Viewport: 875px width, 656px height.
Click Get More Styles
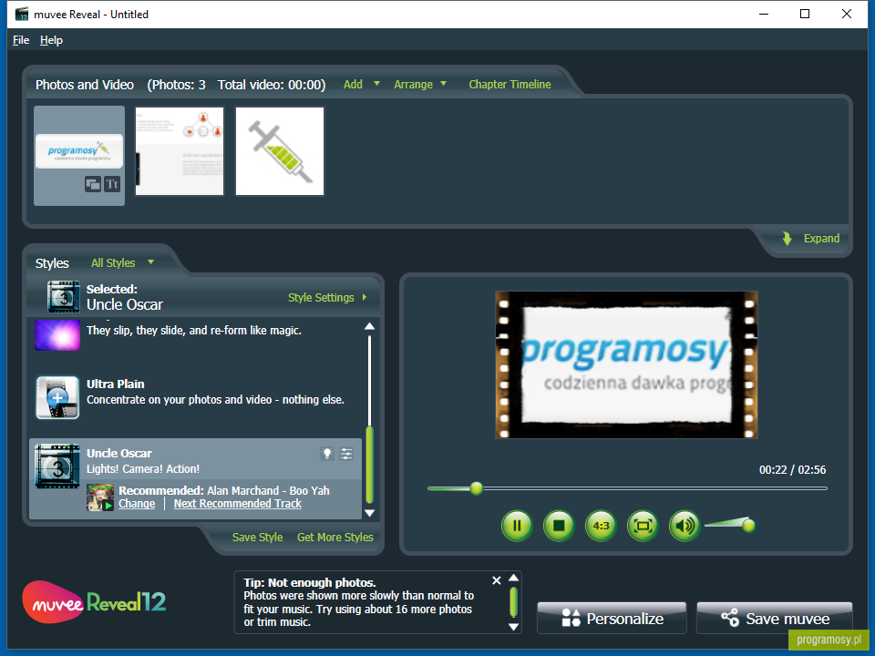point(335,538)
